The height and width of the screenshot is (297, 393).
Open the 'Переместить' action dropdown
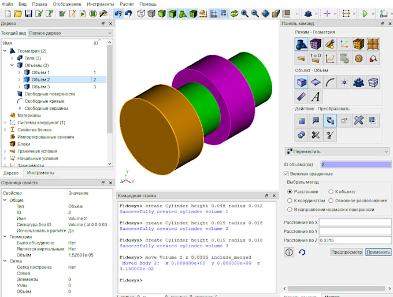[337, 151]
